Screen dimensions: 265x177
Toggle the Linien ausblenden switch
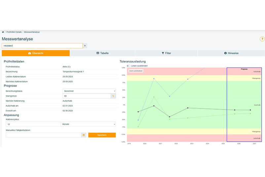tap(129, 66)
